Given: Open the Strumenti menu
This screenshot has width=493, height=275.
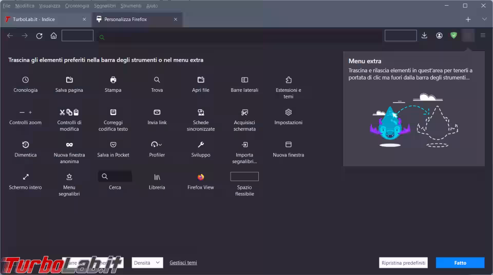Looking at the screenshot, I should coord(131,6).
